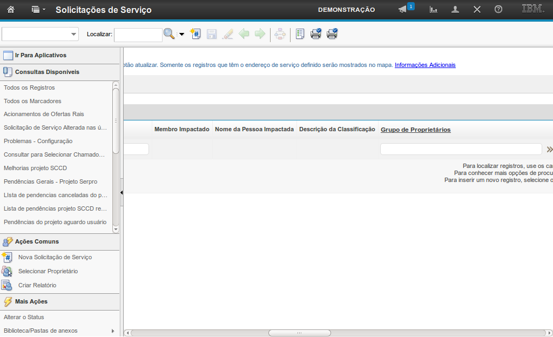Open the user profile icon
The width and height of the screenshot is (553, 337).
[455, 10]
